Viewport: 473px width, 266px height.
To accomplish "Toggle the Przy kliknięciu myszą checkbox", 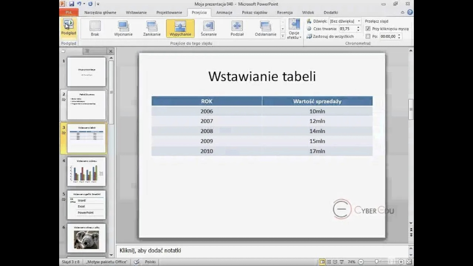I will coord(368,29).
